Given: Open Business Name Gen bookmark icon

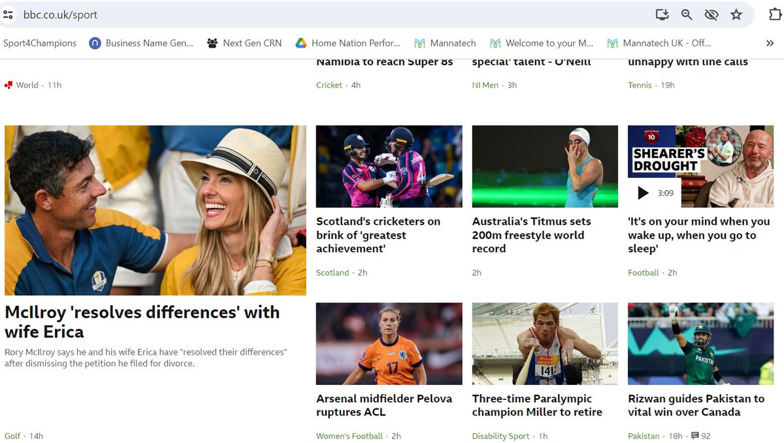Looking at the screenshot, I should 95,43.
